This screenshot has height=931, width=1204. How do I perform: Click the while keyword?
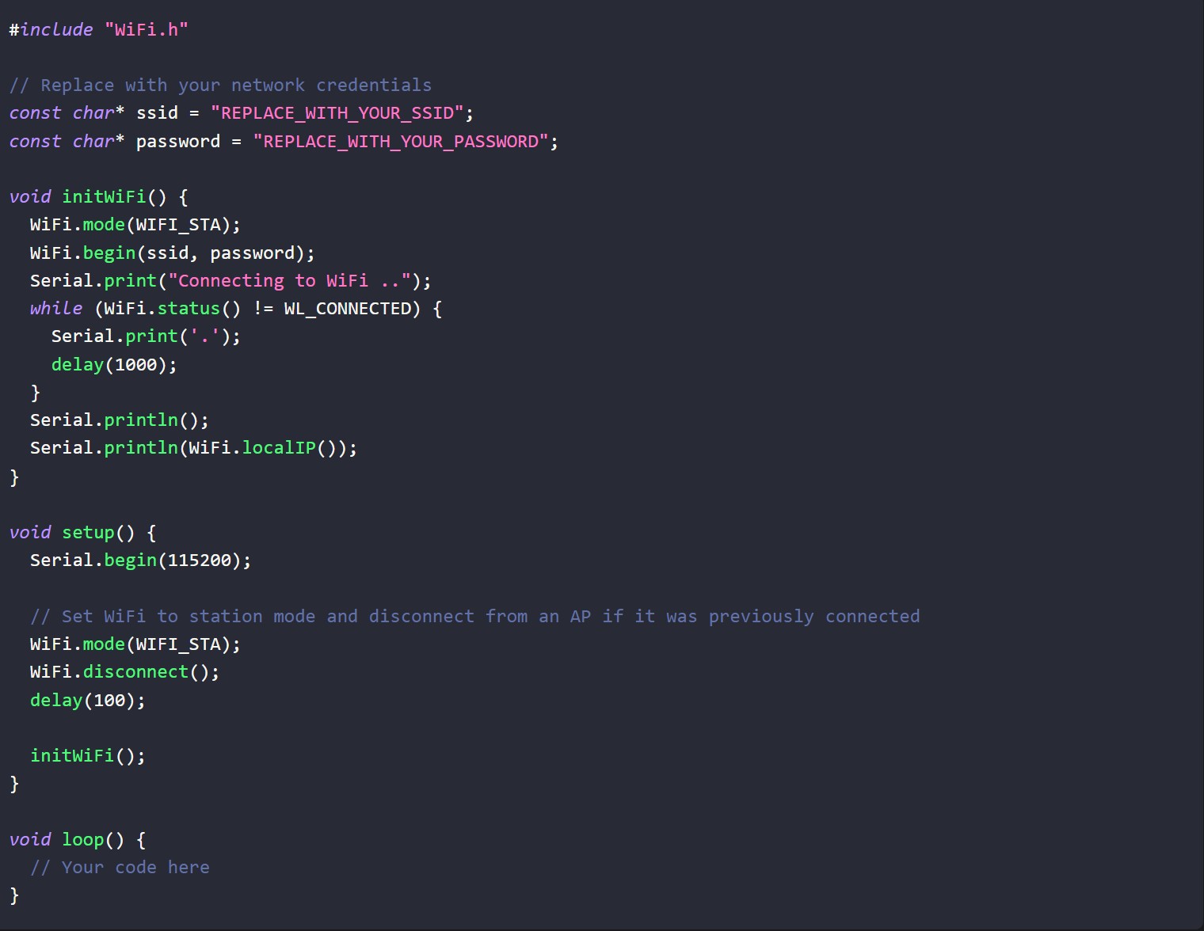[x=55, y=309]
